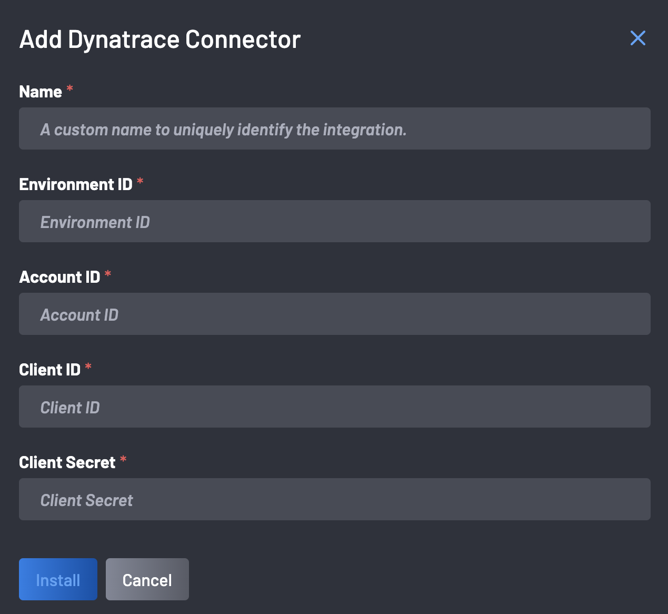
Task: Click the 'Client ID' label text
Action: 49,370
